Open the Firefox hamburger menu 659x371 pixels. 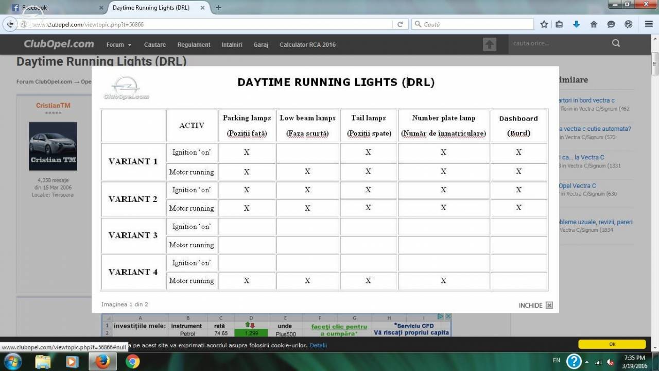point(649,24)
